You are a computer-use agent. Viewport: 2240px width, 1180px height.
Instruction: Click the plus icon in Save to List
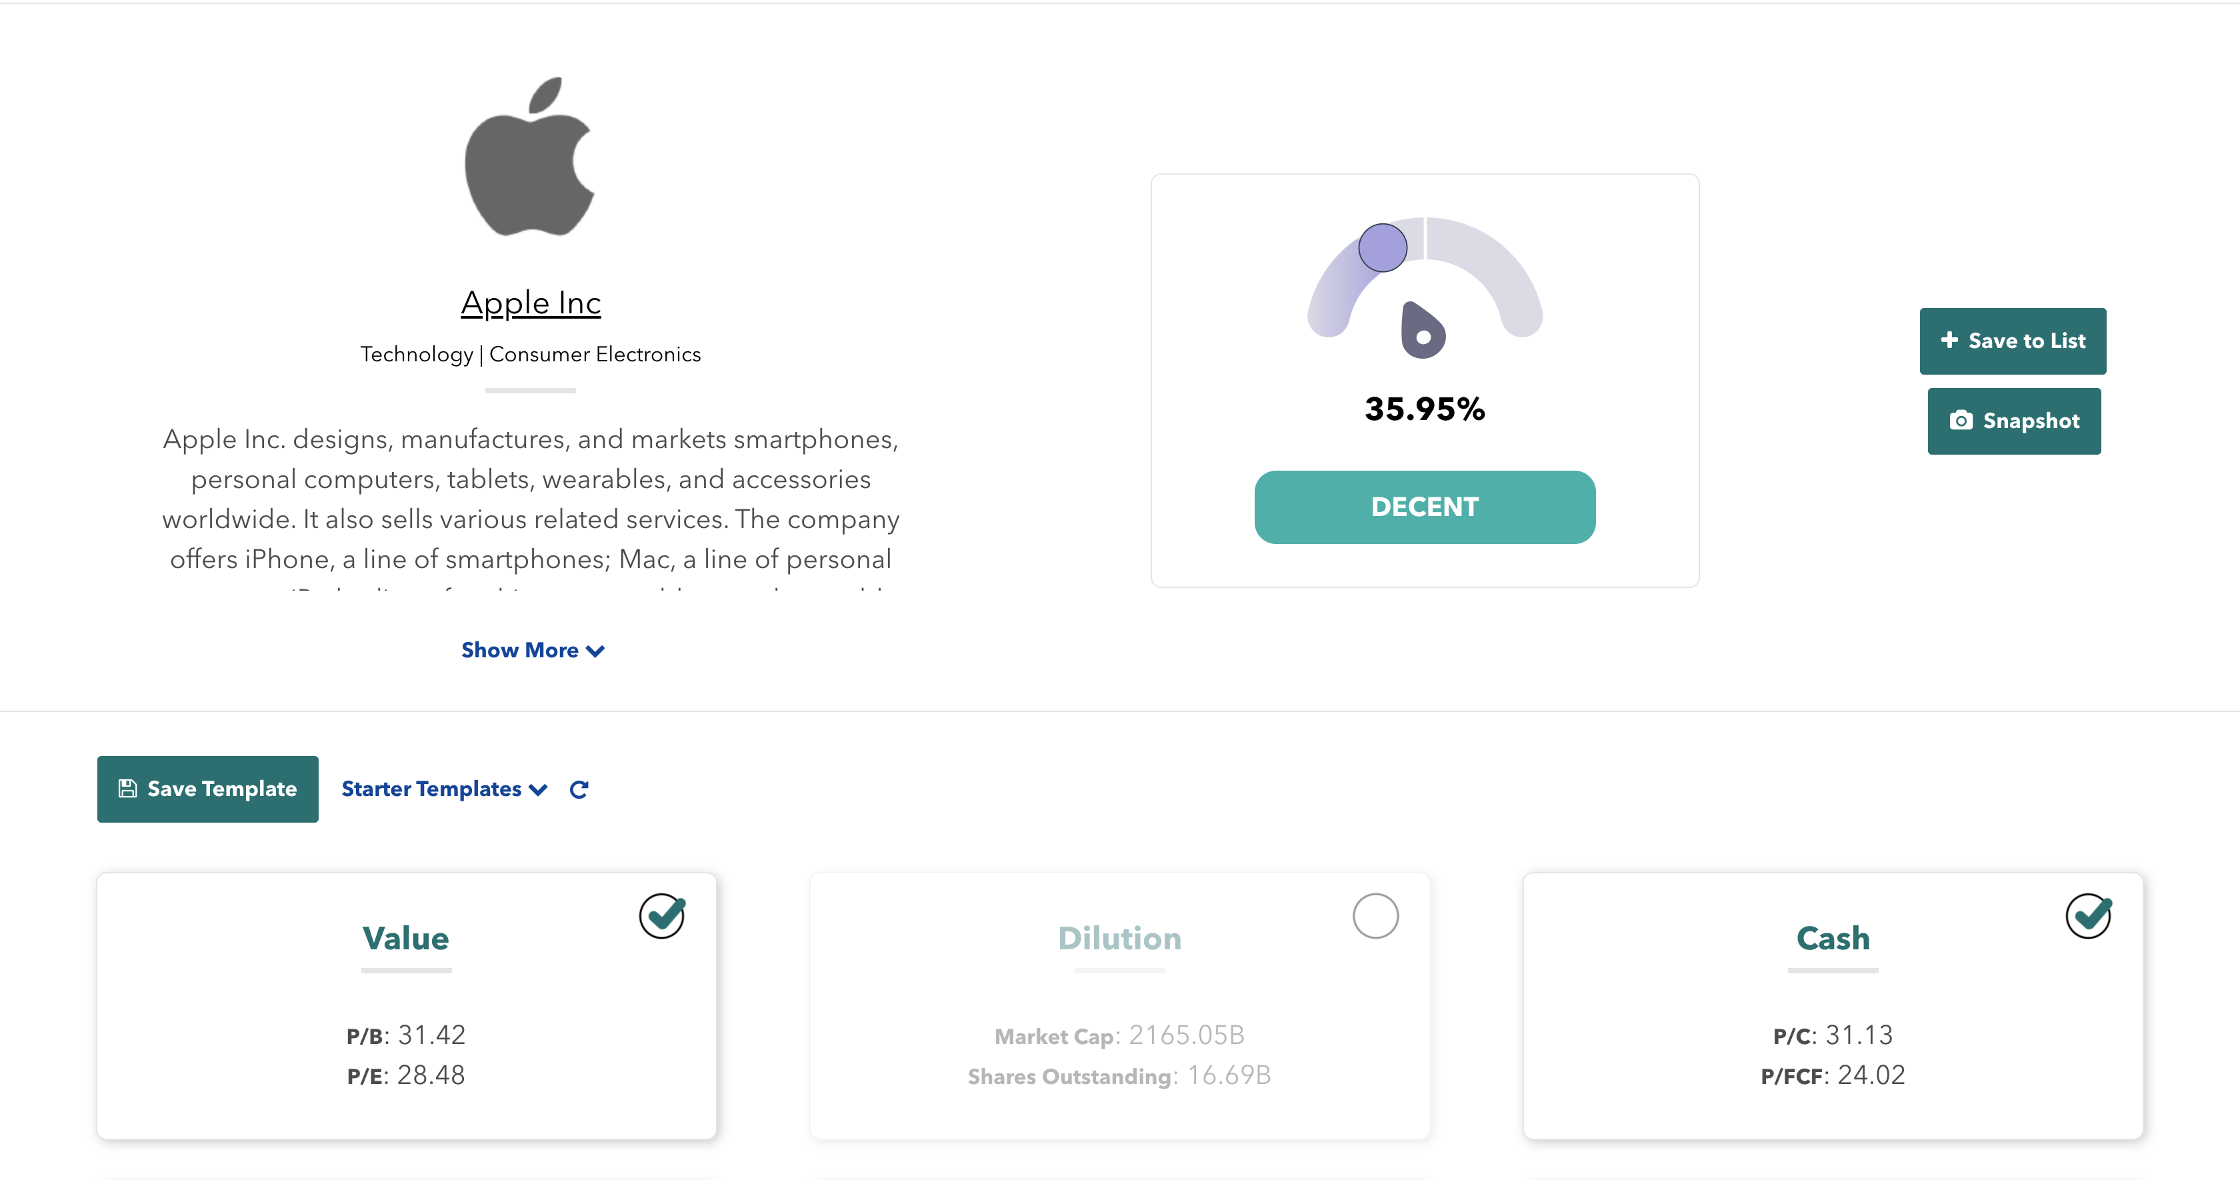click(x=1949, y=340)
